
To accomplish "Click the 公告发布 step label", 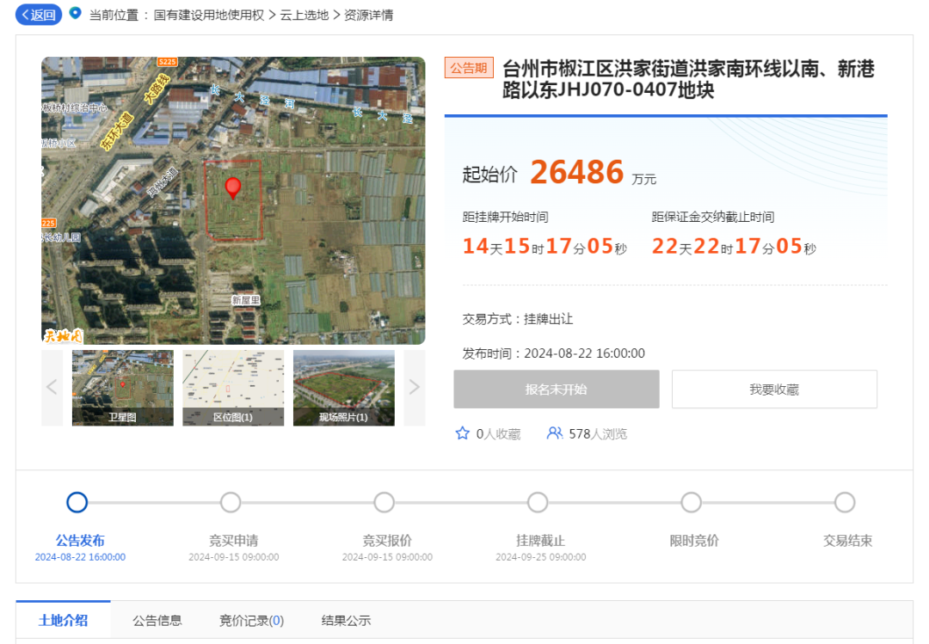I will pos(80,540).
